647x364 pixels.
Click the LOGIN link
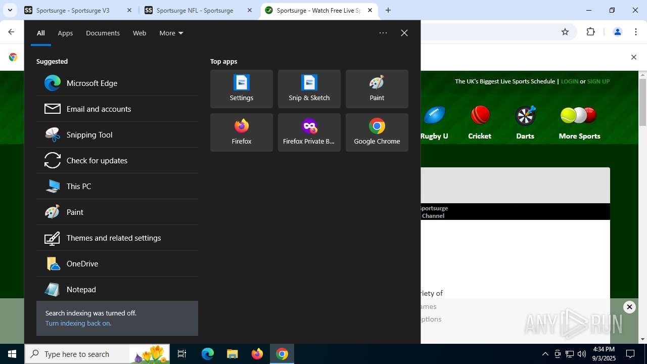(569, 81)
